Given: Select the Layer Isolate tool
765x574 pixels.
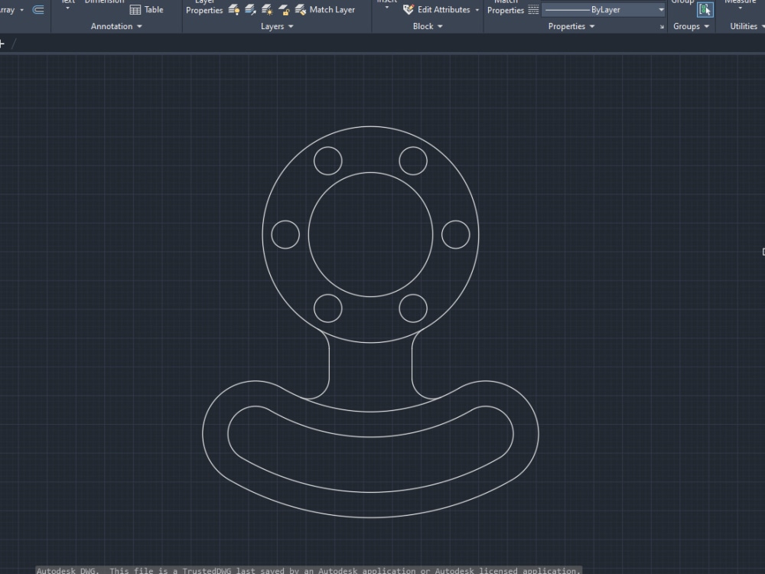Looking at the screenshot, I should 249,9.
